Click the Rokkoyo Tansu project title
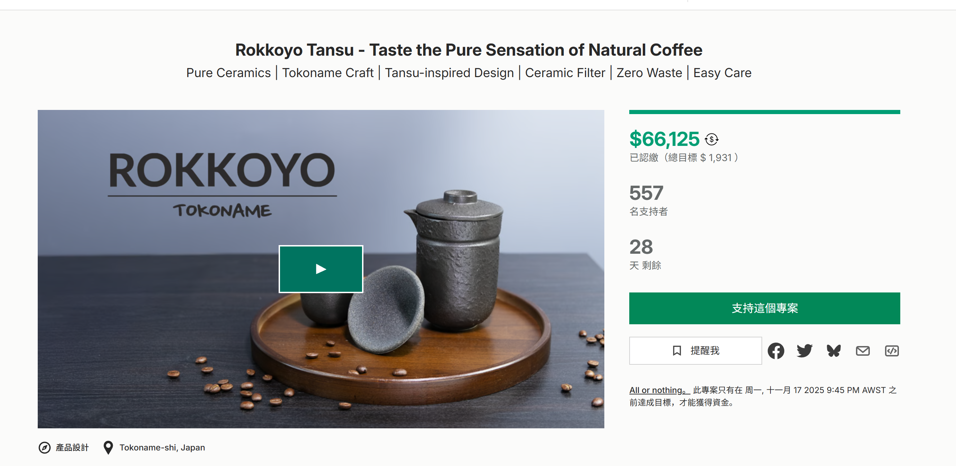This screenshot has height=466, width=956. tap(468, 50)
